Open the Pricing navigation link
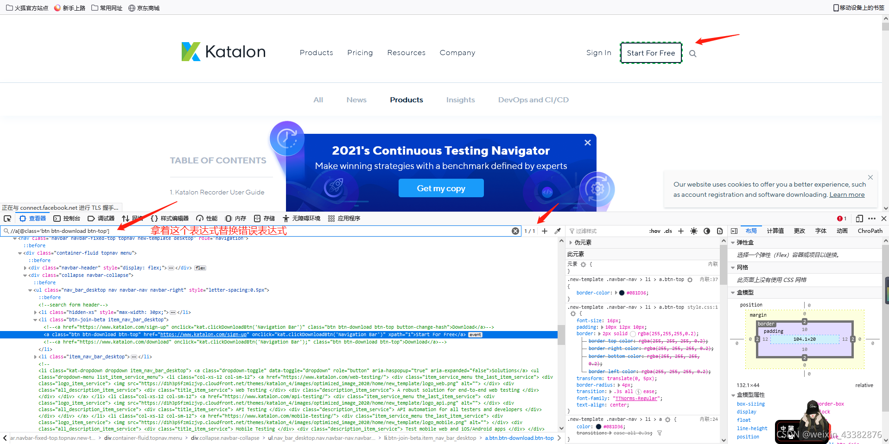The image size is (889, 444). point(360,53)
